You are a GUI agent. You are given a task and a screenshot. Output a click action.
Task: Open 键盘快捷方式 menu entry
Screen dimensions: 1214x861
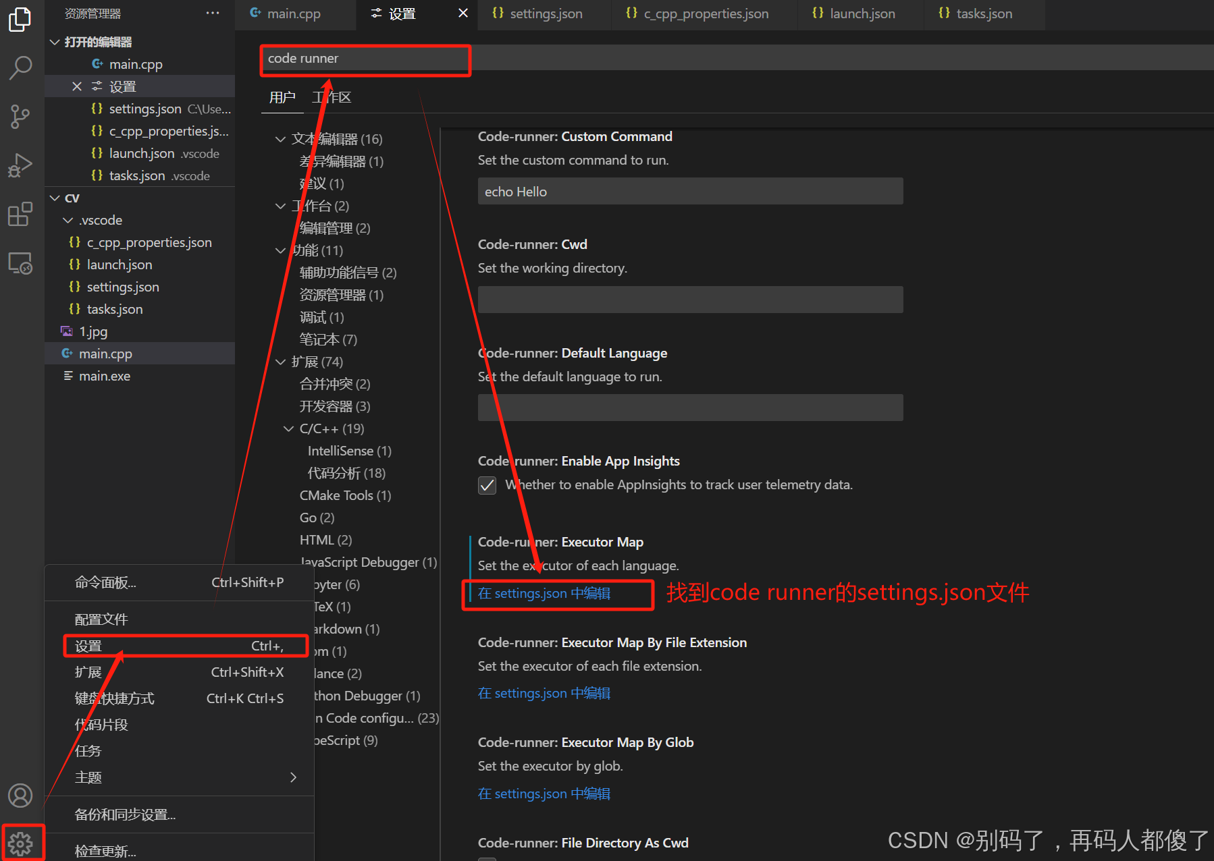tap(115, 698)
